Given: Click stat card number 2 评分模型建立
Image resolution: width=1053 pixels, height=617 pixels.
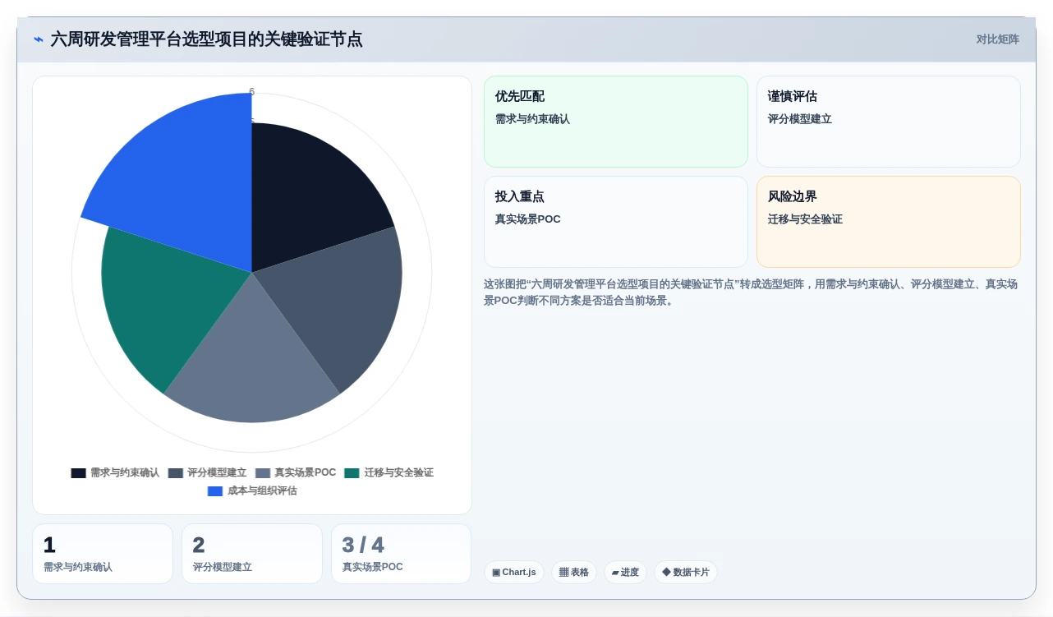Looking at the screenshot, I should (x=252, y=554).
